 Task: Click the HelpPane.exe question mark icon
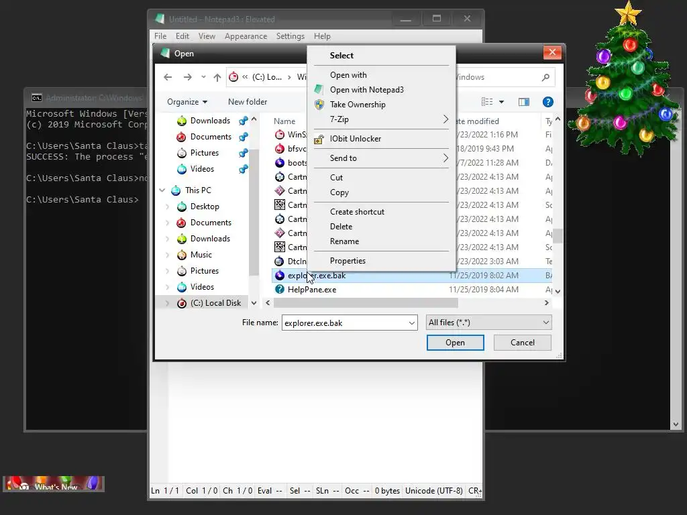[x=280, y=290]
